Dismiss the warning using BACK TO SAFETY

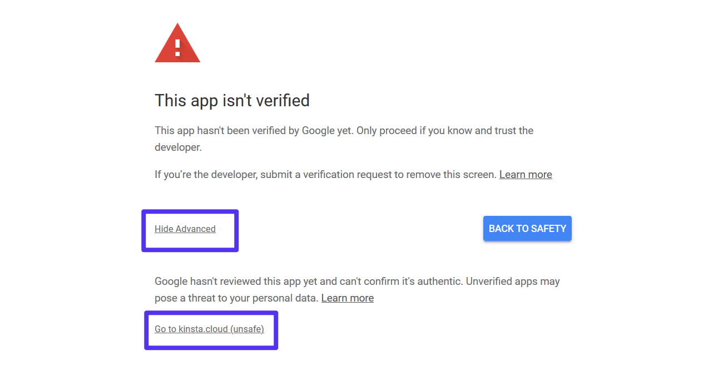527,228
